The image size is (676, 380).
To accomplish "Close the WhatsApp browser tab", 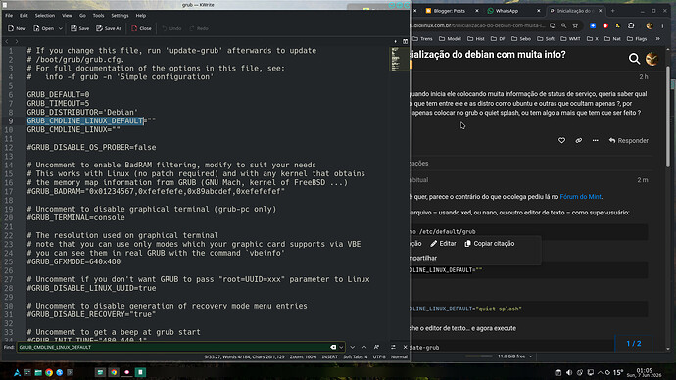I will tap(538, 11).
